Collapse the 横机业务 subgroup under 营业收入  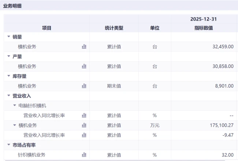(15, 125)
